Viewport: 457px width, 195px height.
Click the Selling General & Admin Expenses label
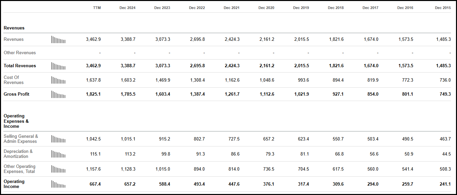pyautogui.click(x=21, y=139)
